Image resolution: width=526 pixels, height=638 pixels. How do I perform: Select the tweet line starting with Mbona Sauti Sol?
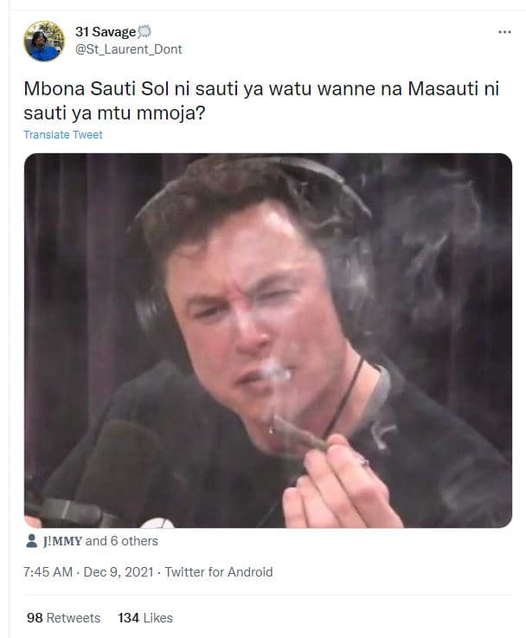click(261, 88)
